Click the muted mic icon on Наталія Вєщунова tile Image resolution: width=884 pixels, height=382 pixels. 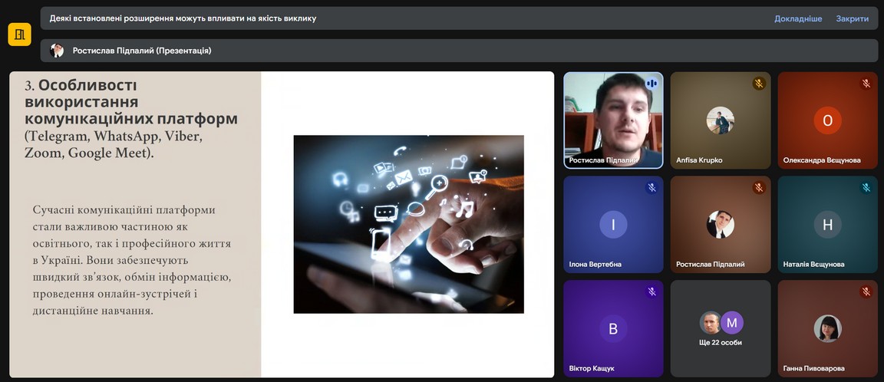point(866,187)
